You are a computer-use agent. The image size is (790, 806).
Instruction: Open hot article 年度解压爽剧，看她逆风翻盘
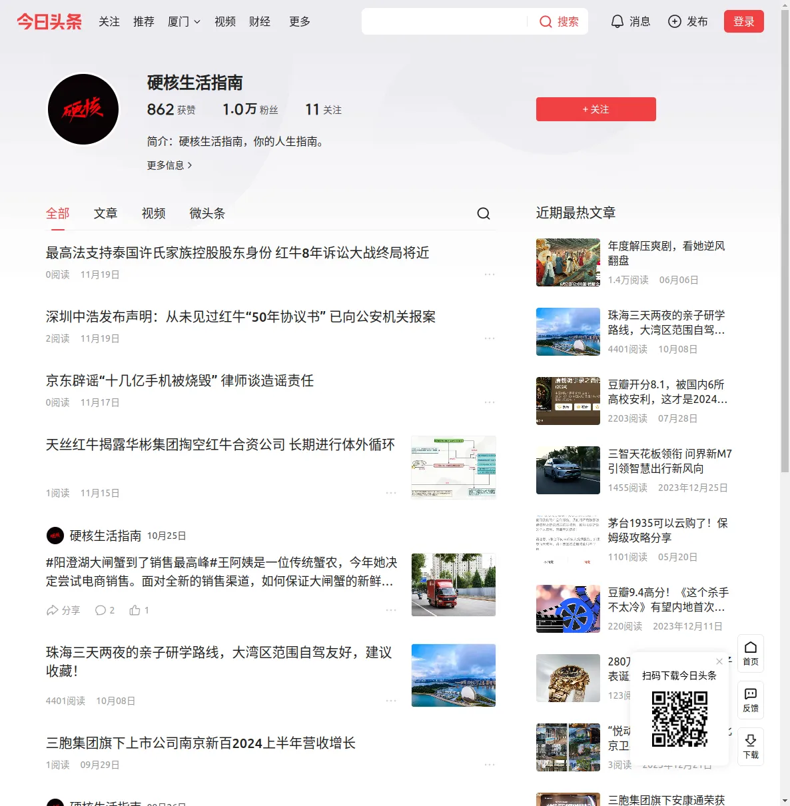[667, 253]
